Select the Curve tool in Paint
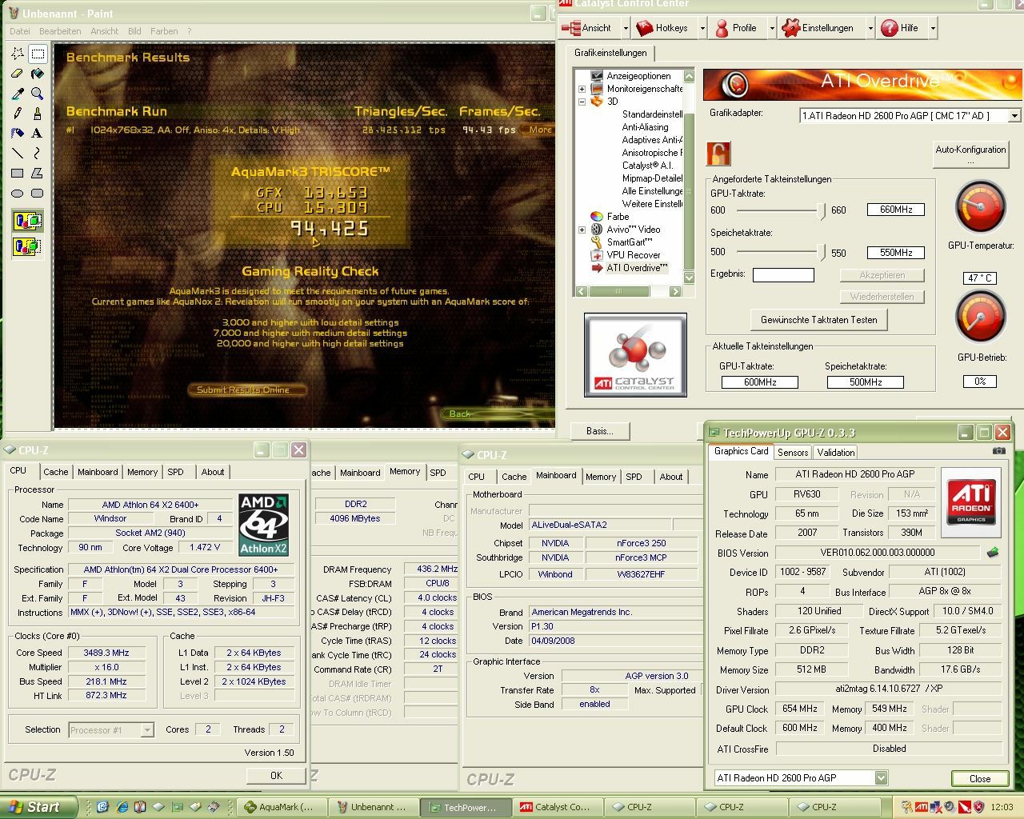 38,153
